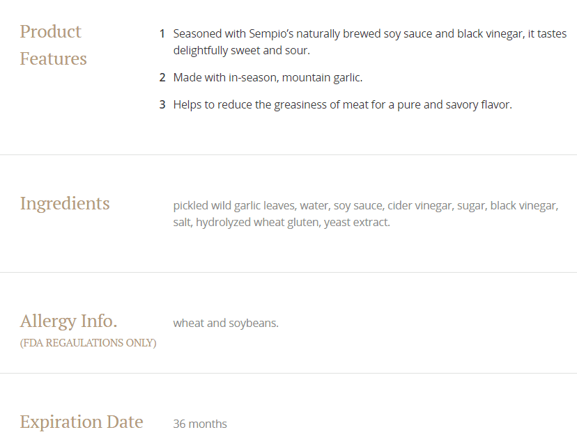Click the number 2 list marker
The width and height of the screenshot is (577, 439).
click(162, 77)
